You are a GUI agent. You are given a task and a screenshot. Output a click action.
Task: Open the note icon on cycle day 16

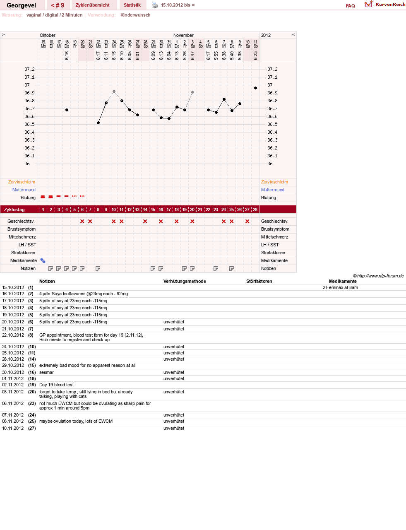[x=161, y=268]
